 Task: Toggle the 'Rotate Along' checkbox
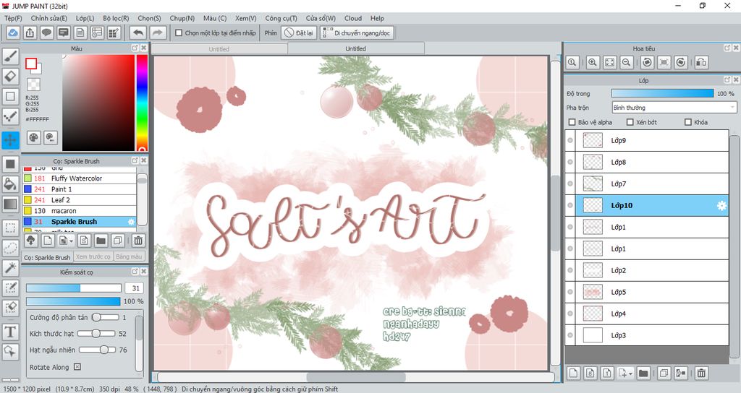pyautogui.click(x=77, y=367)
